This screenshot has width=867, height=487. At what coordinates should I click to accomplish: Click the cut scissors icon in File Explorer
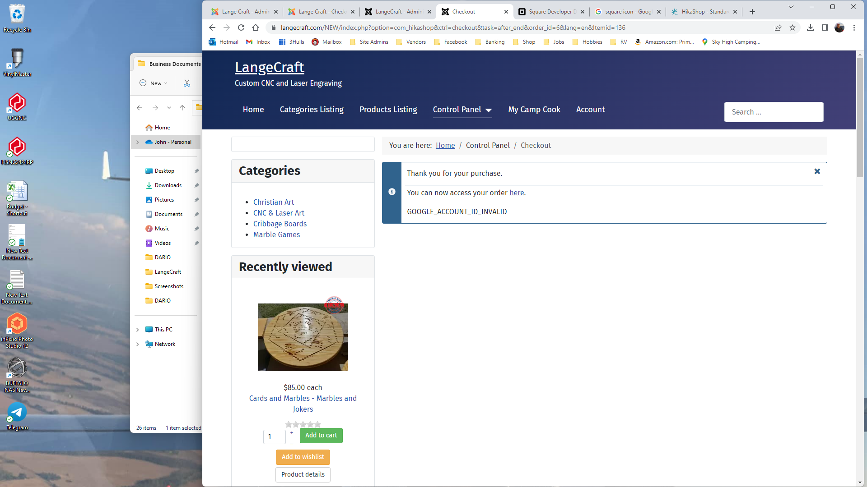[x=187, y=83]
